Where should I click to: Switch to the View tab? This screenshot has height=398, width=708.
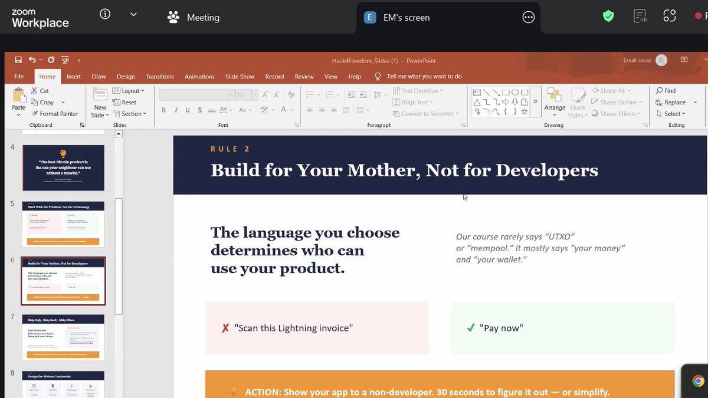[x=331, y=77]
